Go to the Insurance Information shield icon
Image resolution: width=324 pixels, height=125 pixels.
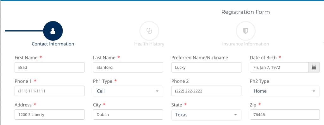click(x=246, y=31)
